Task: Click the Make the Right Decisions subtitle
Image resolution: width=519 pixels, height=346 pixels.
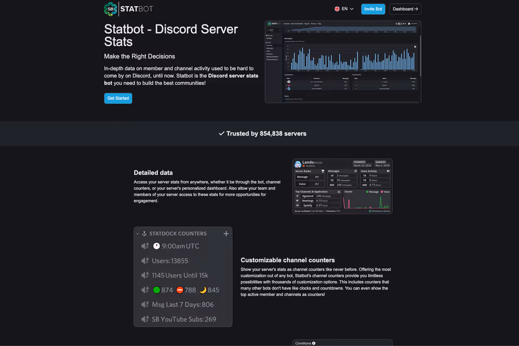Action: [x=140, y=56]
